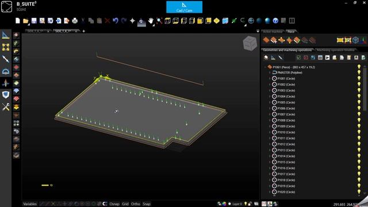The height and width of the screenshot is (207, 368).
Task: Expand the P1019 (Circle) node
Action: (270, 186)
